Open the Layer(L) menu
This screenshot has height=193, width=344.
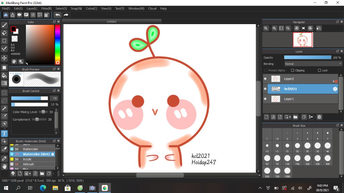pos(32,8)
